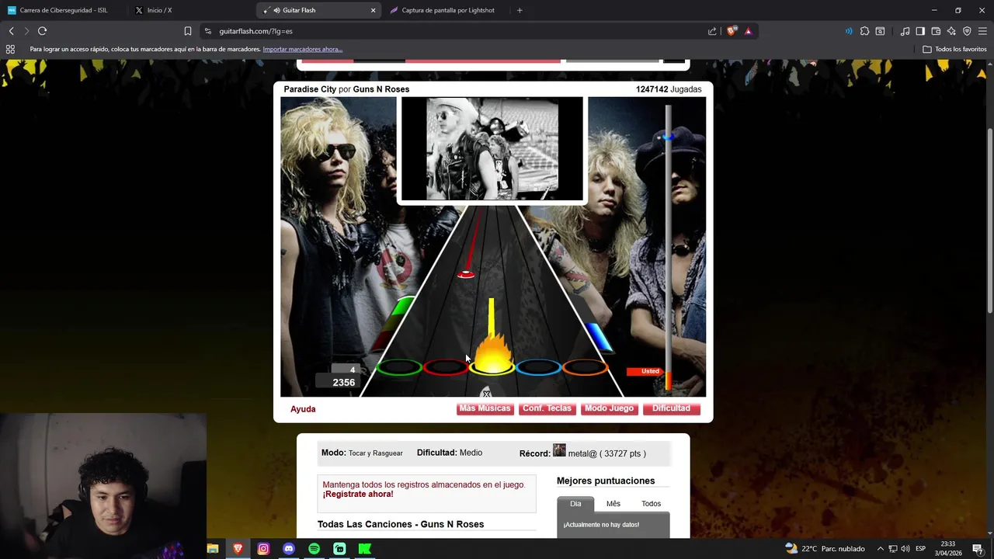994x559 pixels.
Task: Open the extensions puzzle-piece icon
Action: point(864,31)
